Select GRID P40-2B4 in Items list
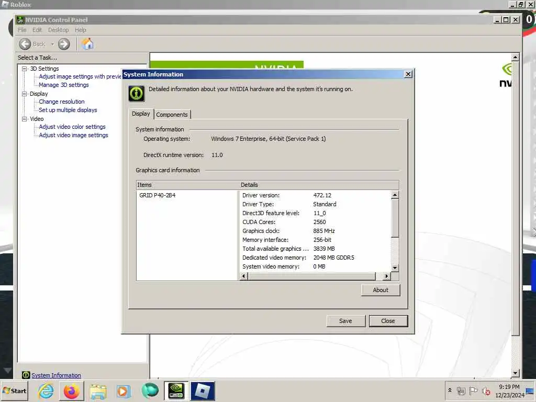This screenshot has width=536, height=402. click(158, 195)
